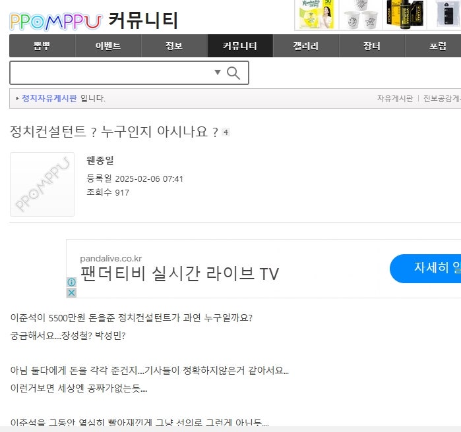Open the 포럼 menu tab
This screenshot has width=461, height=432.
pyautogui.click(x=435, y=46)
